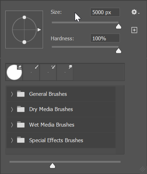Click the Hardness slider handle
This screenshot has height=174, width=147.
[x=118, y=51]
